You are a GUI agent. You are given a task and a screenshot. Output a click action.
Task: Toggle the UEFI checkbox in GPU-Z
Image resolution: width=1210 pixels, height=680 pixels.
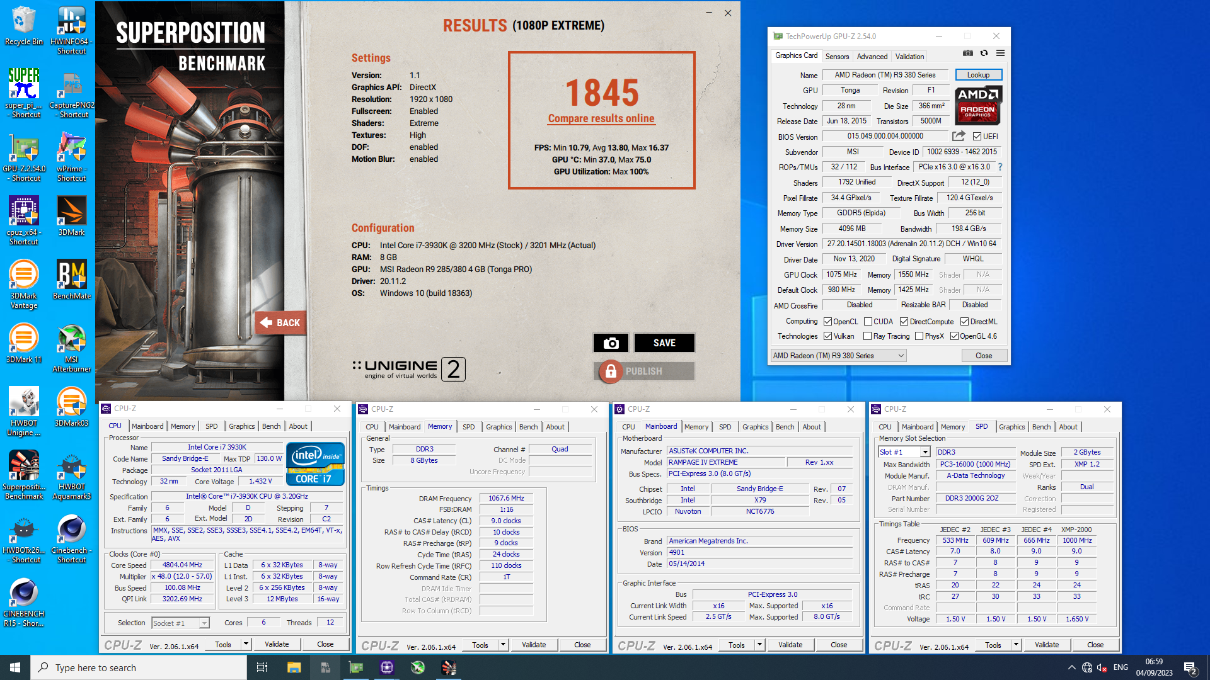tap(977, 136)
